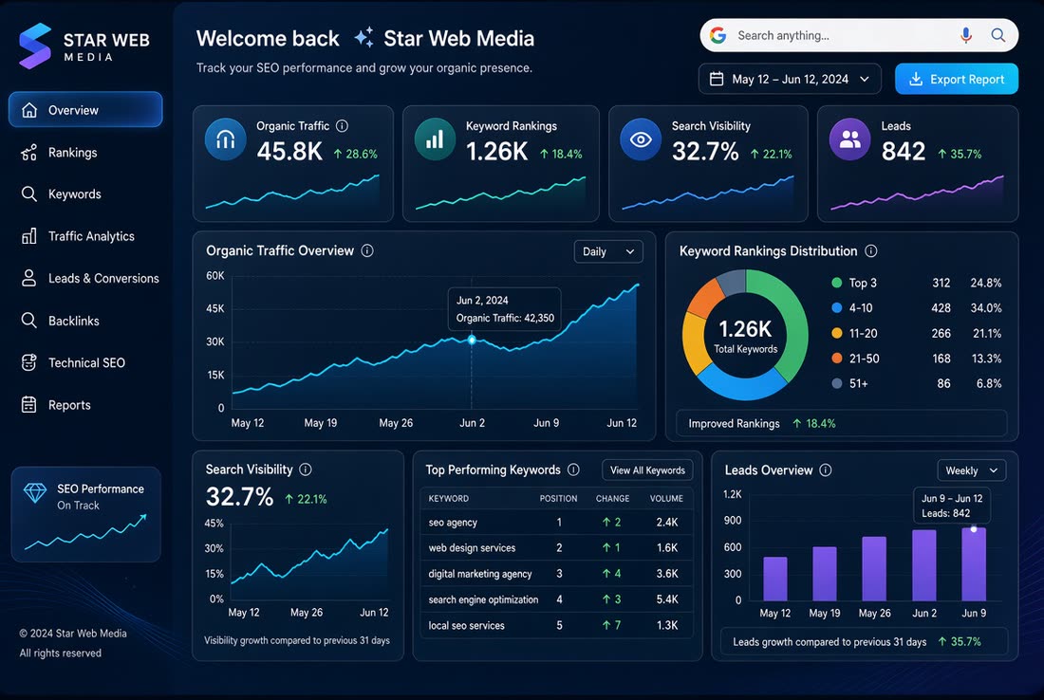Click info icon beside Leads Overview
This screenshot has width=1044, height=700.
click(x=825, y=470)
